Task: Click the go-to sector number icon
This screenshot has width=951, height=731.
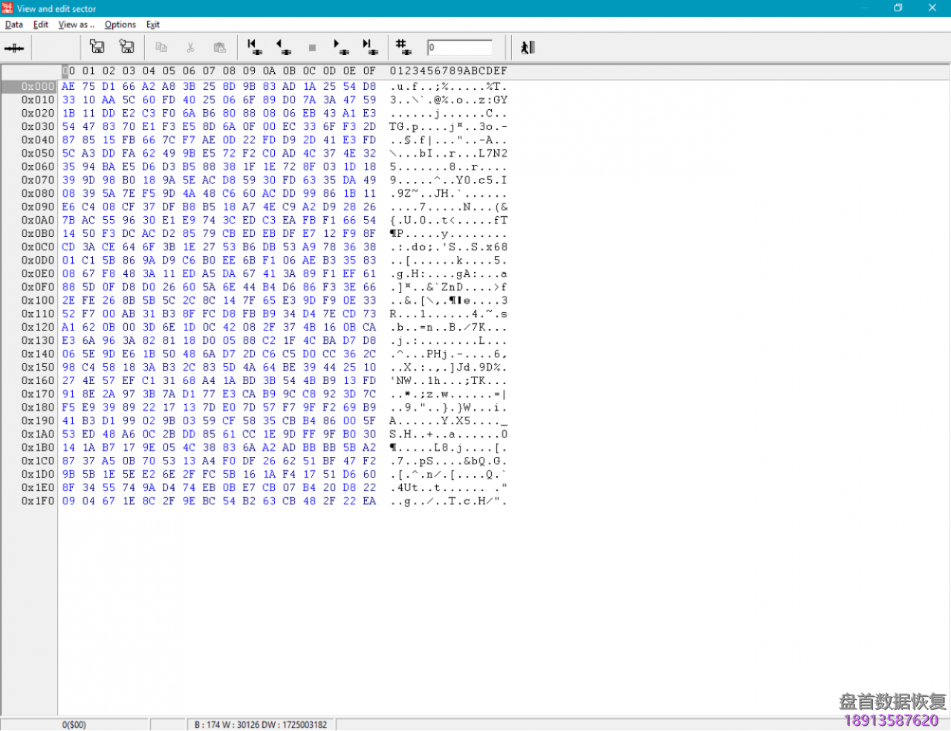Action: [403, 48]
